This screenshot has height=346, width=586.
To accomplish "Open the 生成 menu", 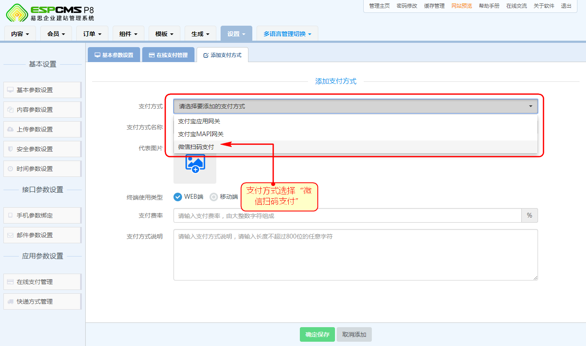I will [200, 34].
